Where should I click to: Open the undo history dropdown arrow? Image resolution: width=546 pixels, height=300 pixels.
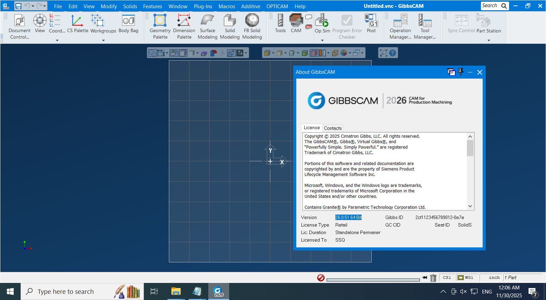tap(33, 6)
